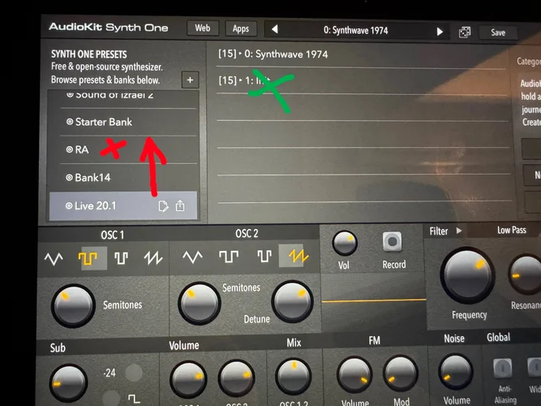The height and width of the screenshot is (406, 541).
Task: Click the Filter Frequency knob
Action: pyautogui.click(x=467, y=275)
